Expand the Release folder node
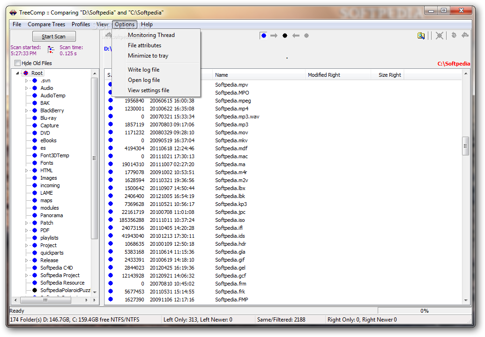 [x=26, y=260]
